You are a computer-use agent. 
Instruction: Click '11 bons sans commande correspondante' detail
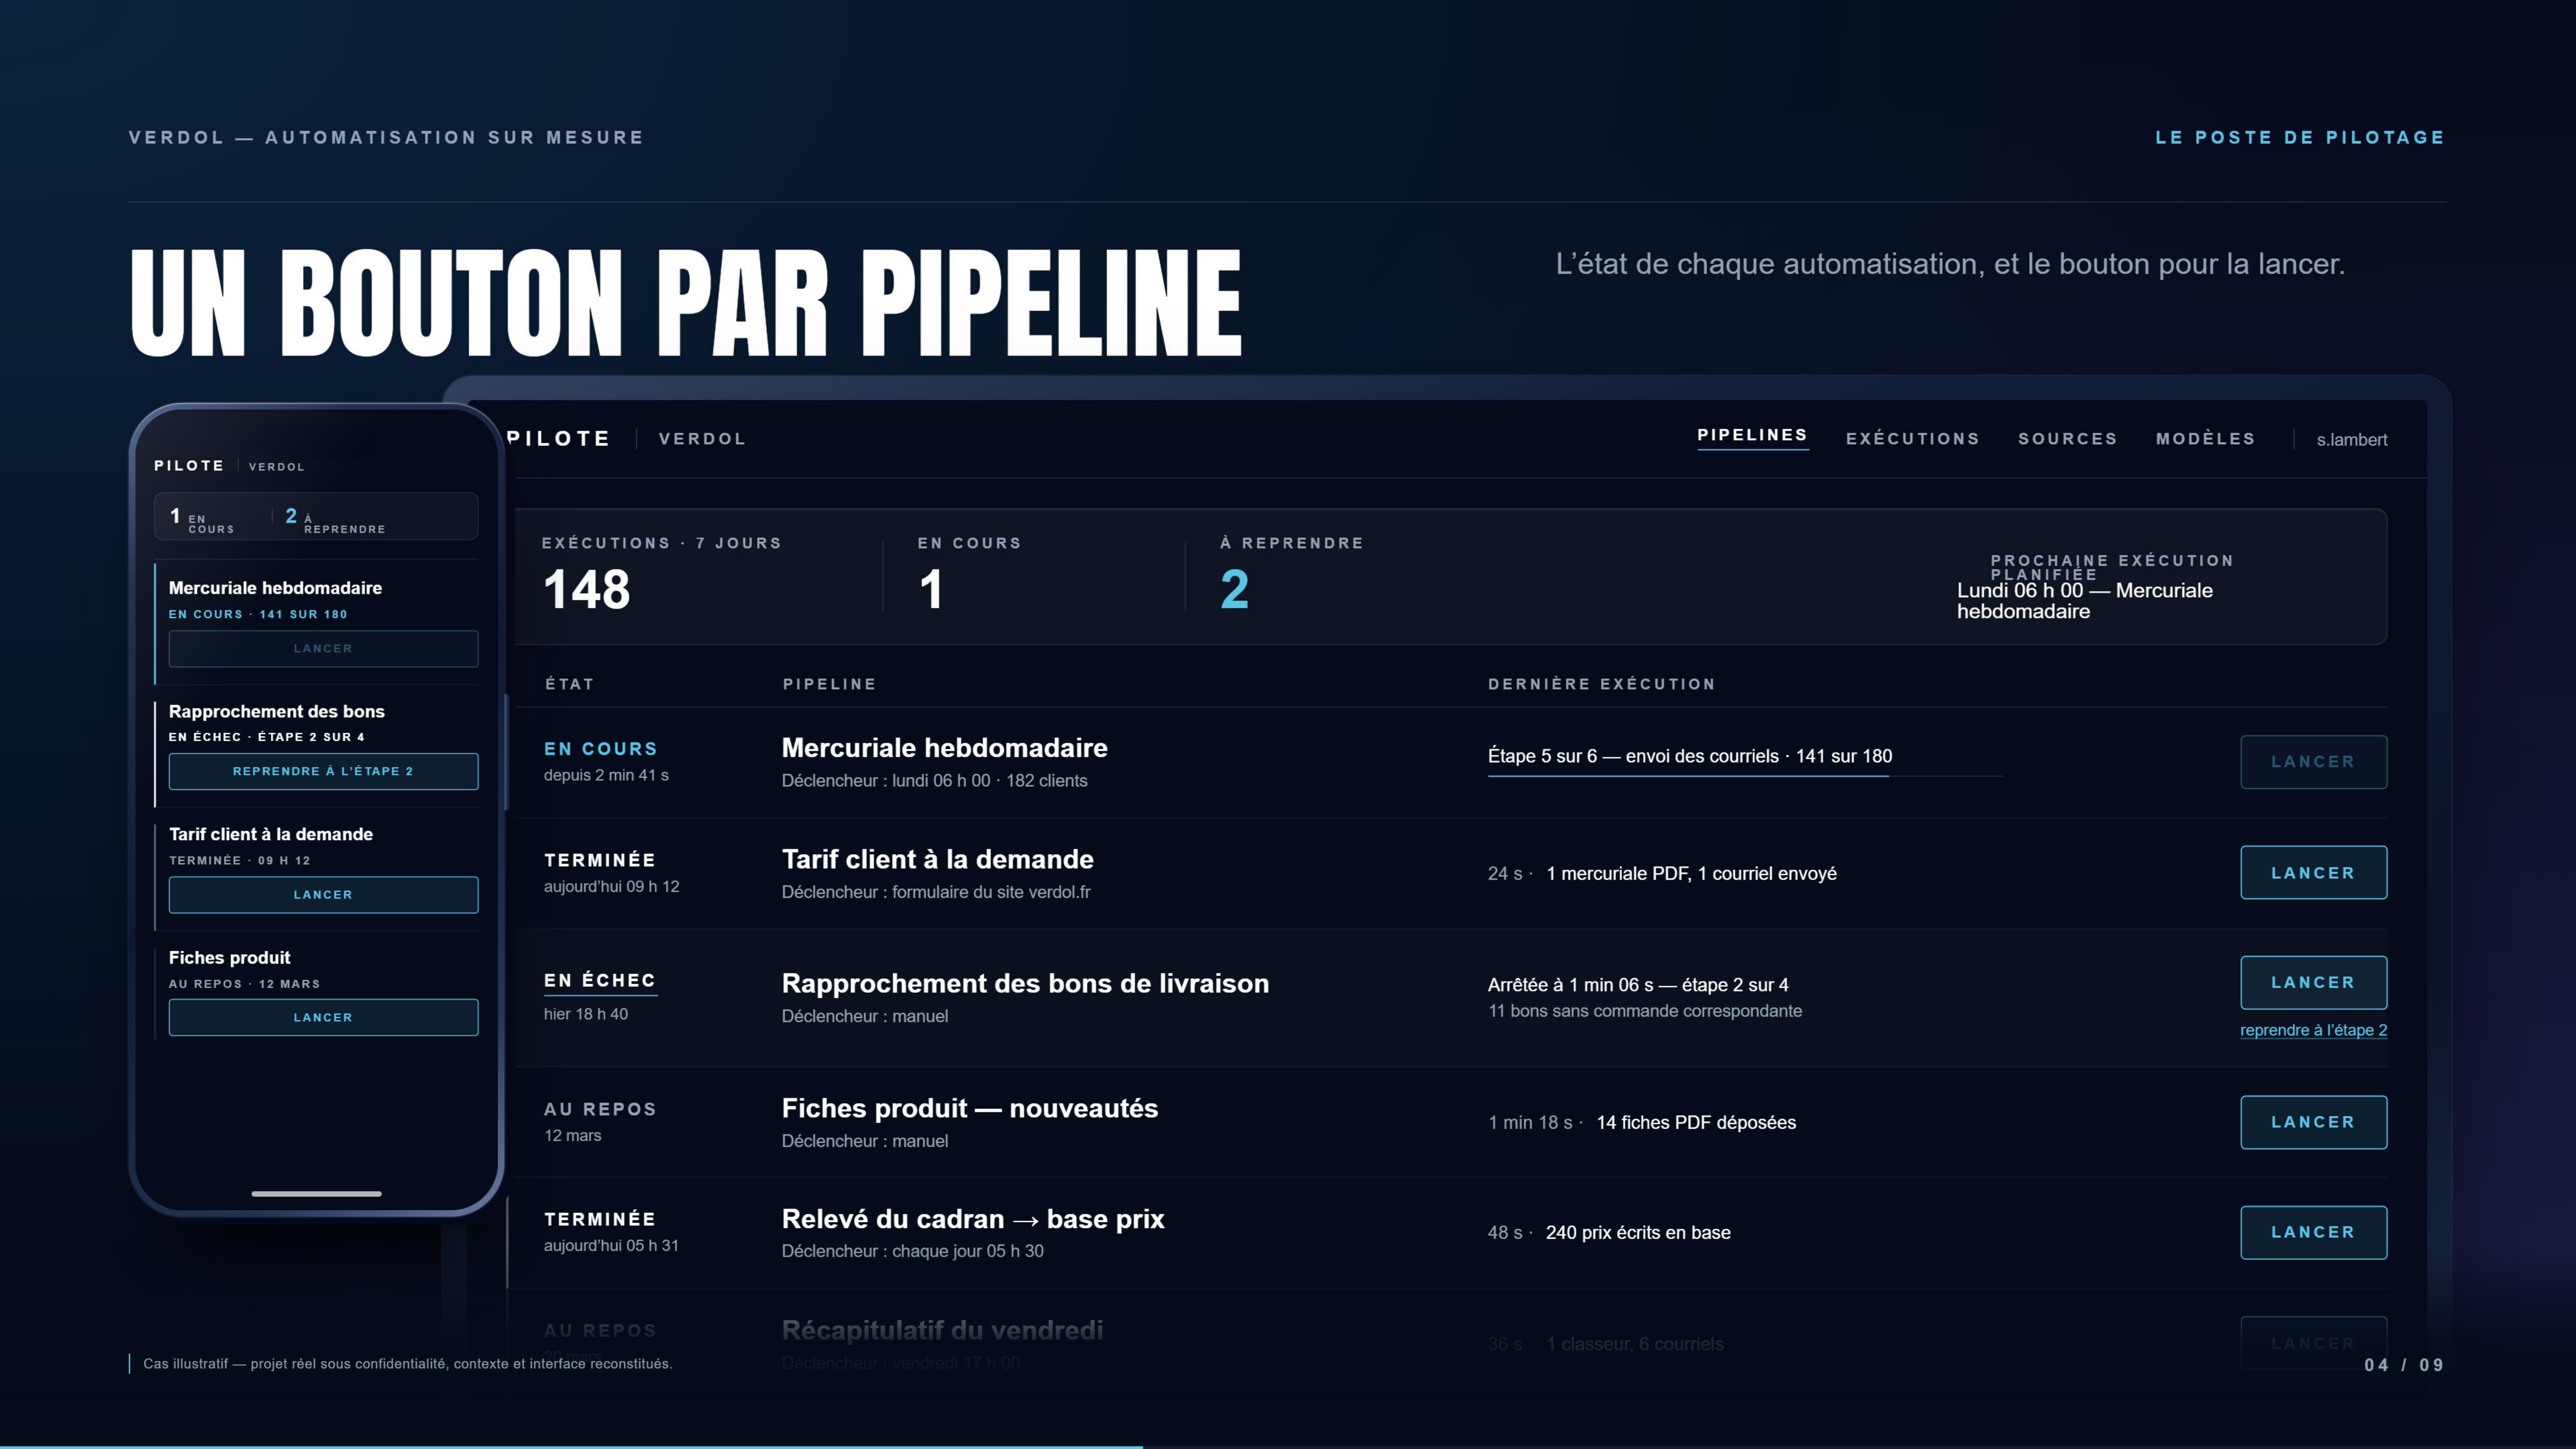tap(1645, 1011)
